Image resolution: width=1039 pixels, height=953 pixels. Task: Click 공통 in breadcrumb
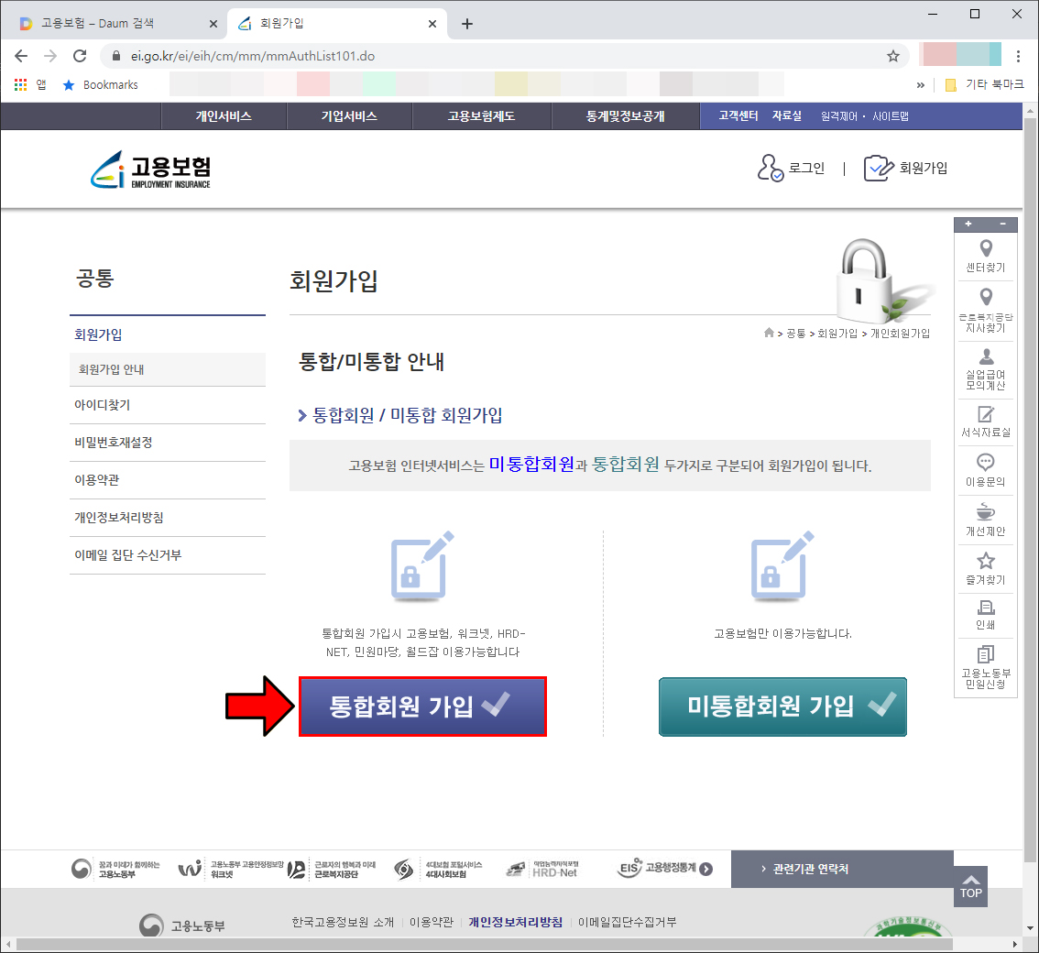795,334
